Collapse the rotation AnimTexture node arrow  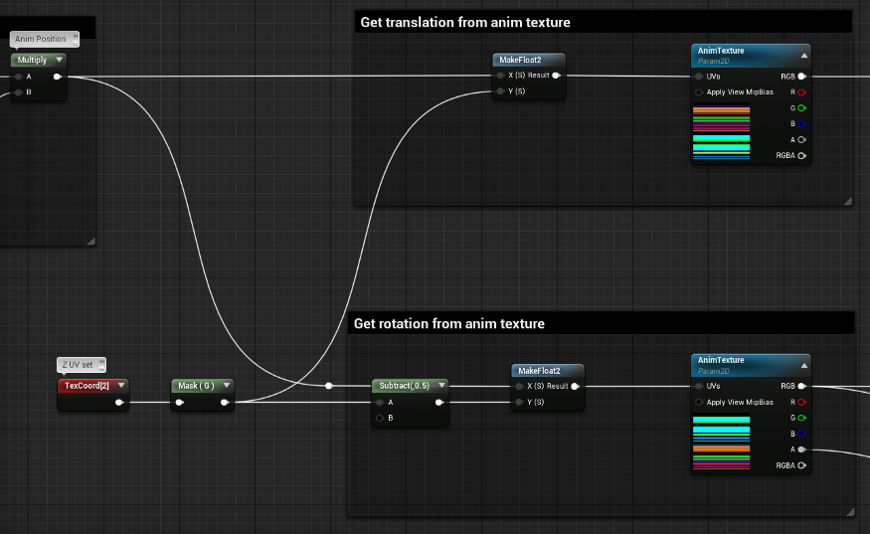804,365
